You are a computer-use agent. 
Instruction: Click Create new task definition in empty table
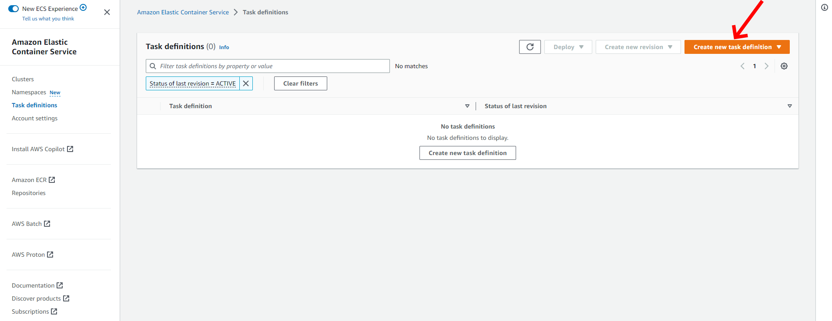point(468,153)
